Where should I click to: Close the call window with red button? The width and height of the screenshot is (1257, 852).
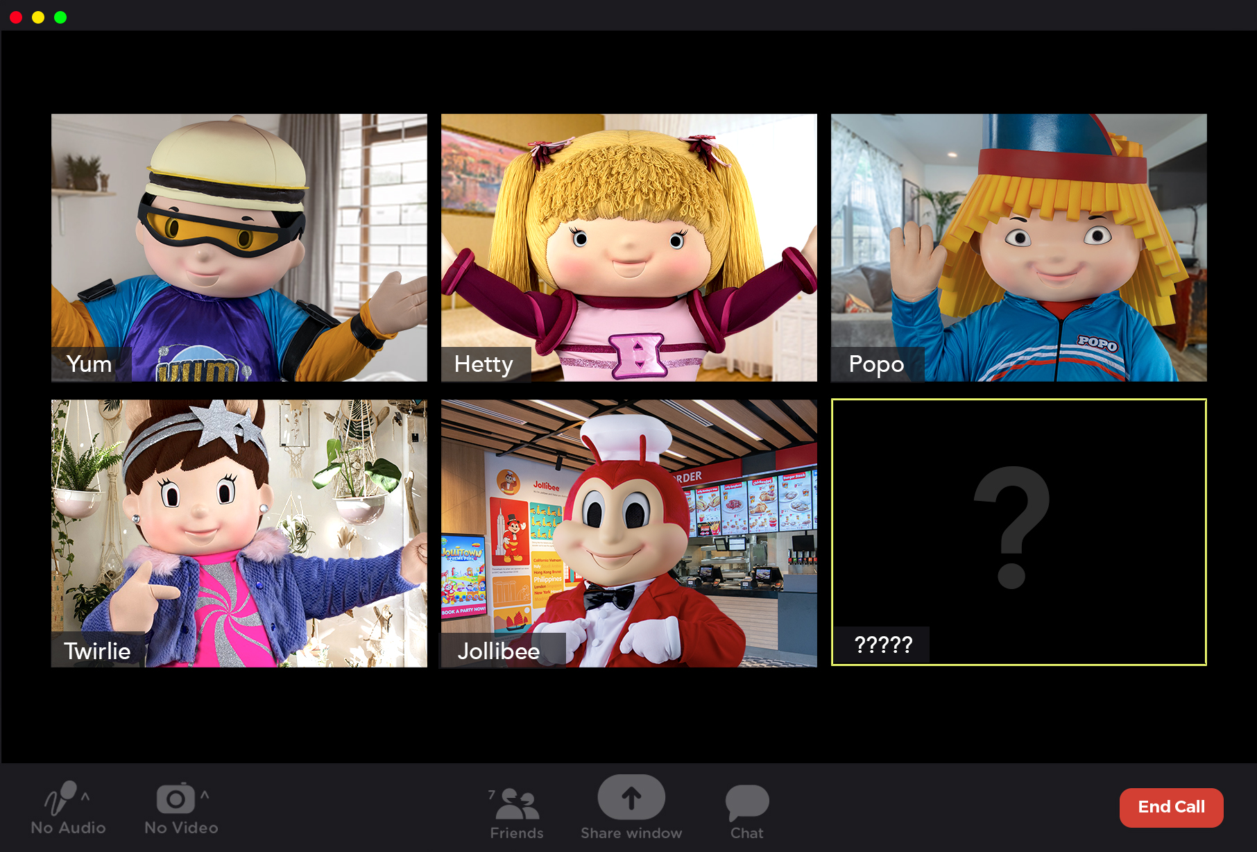click(16, 17)
